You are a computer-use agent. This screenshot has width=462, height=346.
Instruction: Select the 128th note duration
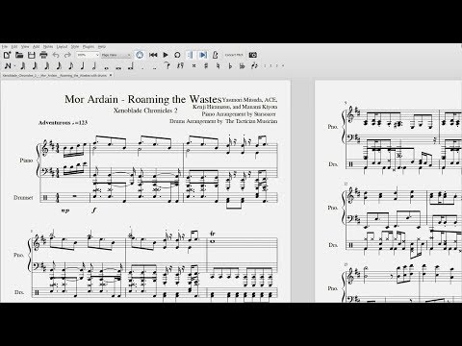pyautogui.click(x=23, y=66)
